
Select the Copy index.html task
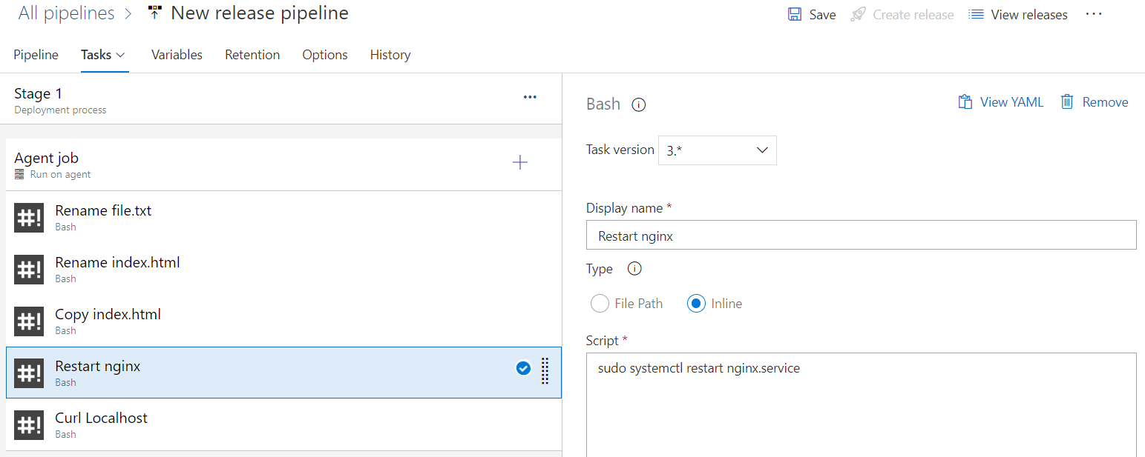[282, 321]
